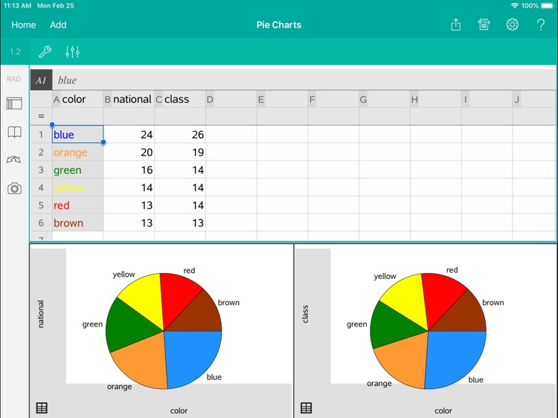Screen dimensions: 558x418
Task: Tap table icon in national chart
Action: pyautogui.click(x=42, y=408)
